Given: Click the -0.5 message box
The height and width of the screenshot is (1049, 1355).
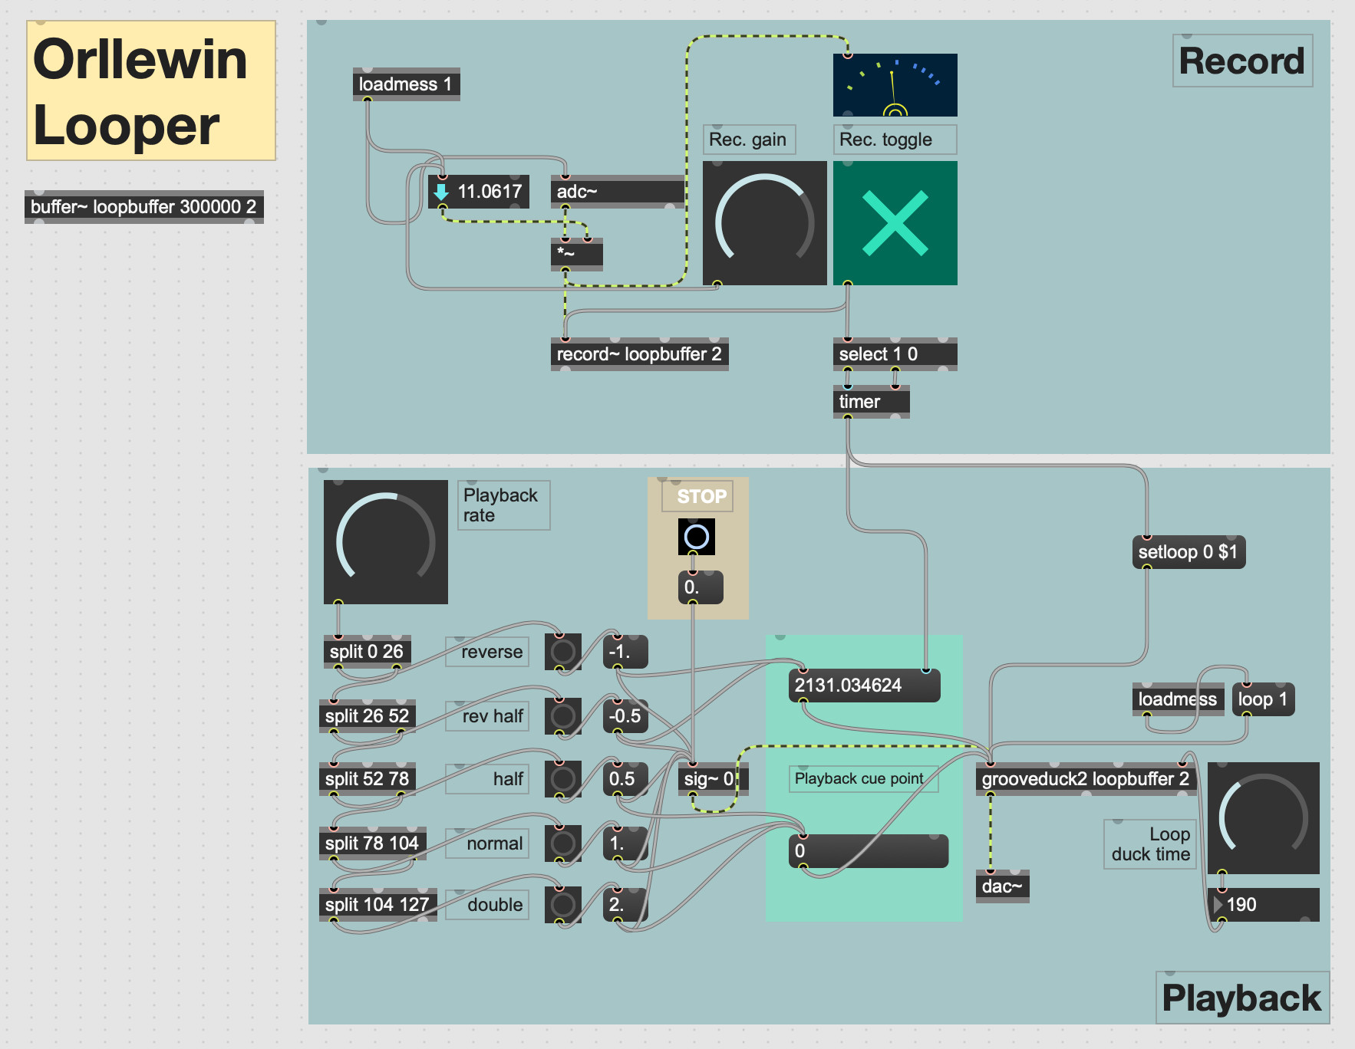Looking at the screenshot, I should click(625, 716).
